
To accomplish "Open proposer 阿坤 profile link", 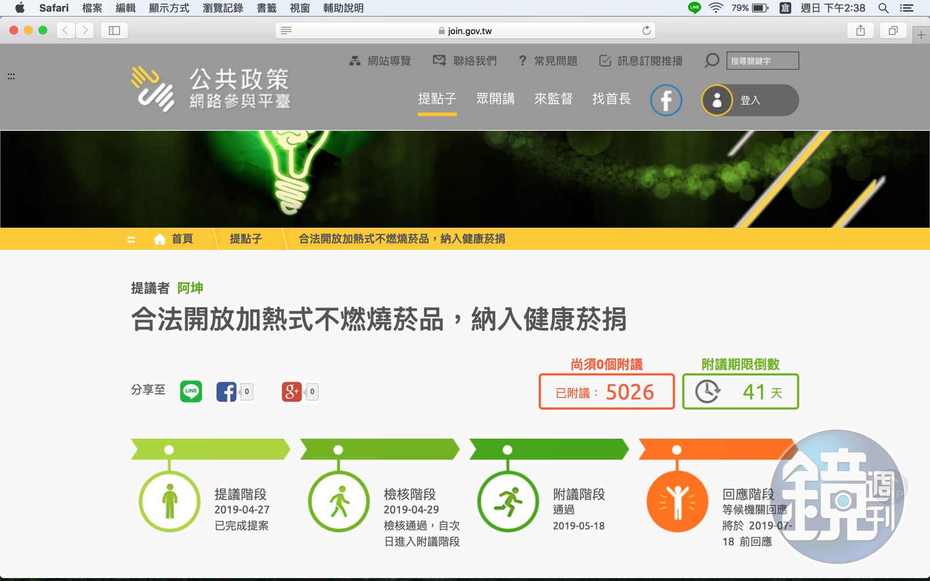I will pyautogui.click(x=190, y=288).
